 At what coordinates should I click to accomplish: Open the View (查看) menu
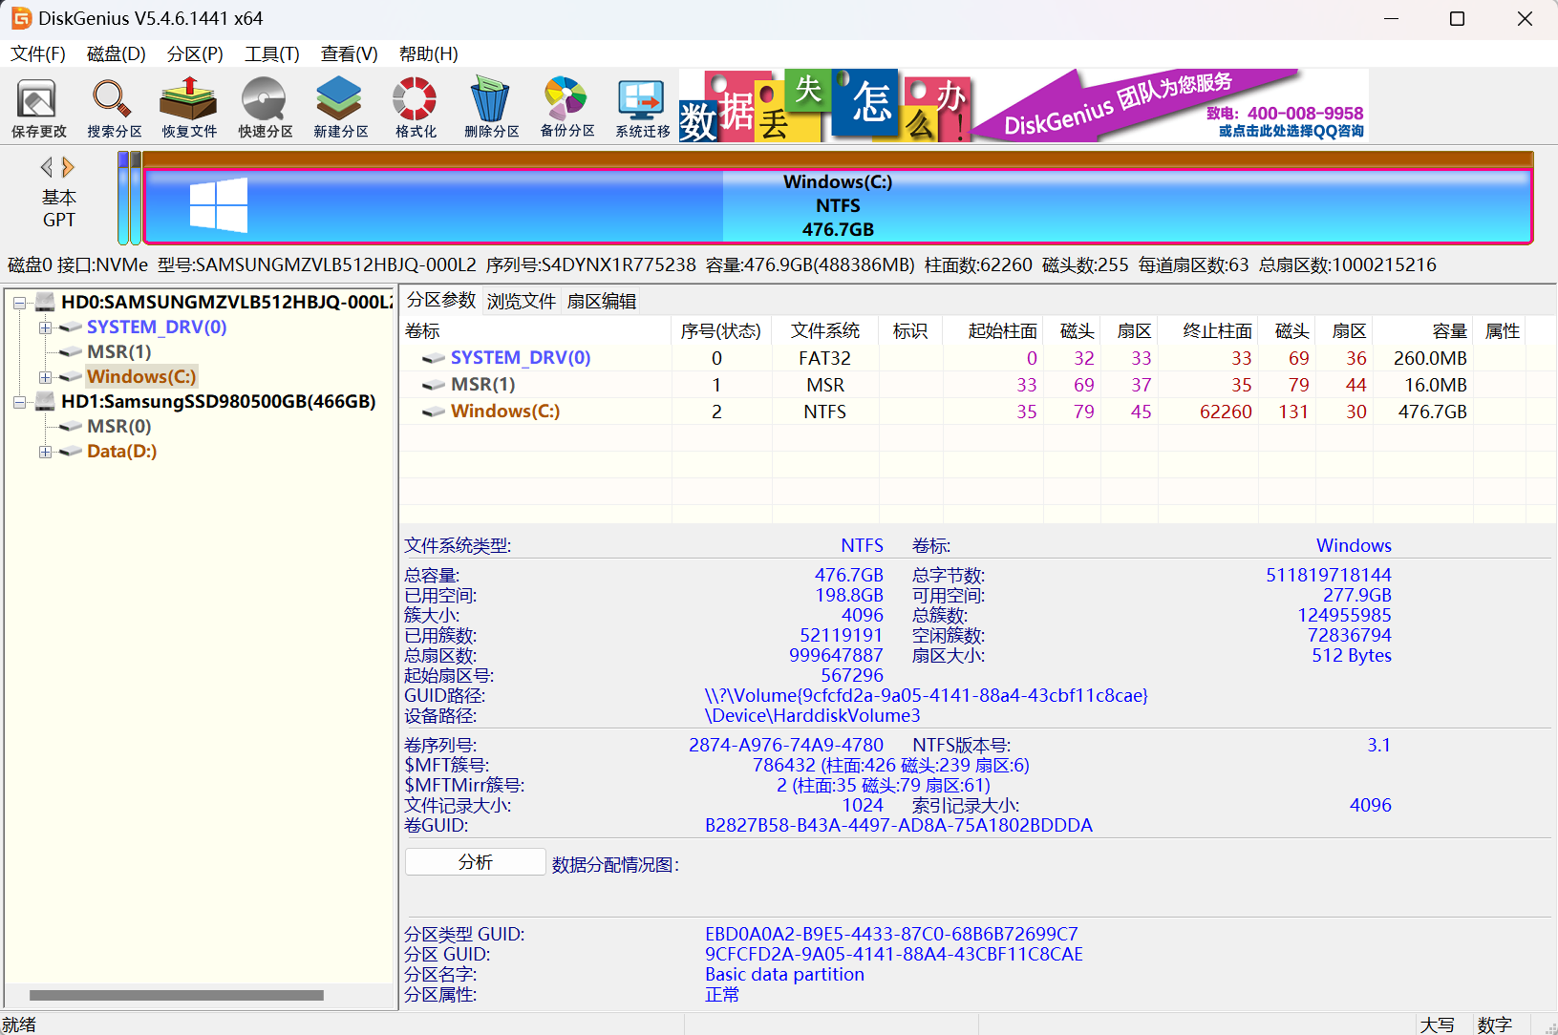click(350, 54)
